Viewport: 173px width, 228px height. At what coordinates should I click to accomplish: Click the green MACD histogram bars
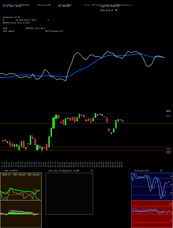click(20, 213)
